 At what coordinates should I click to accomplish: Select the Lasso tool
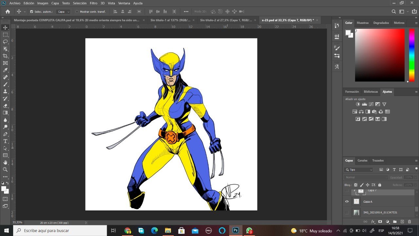click(5, 42)
